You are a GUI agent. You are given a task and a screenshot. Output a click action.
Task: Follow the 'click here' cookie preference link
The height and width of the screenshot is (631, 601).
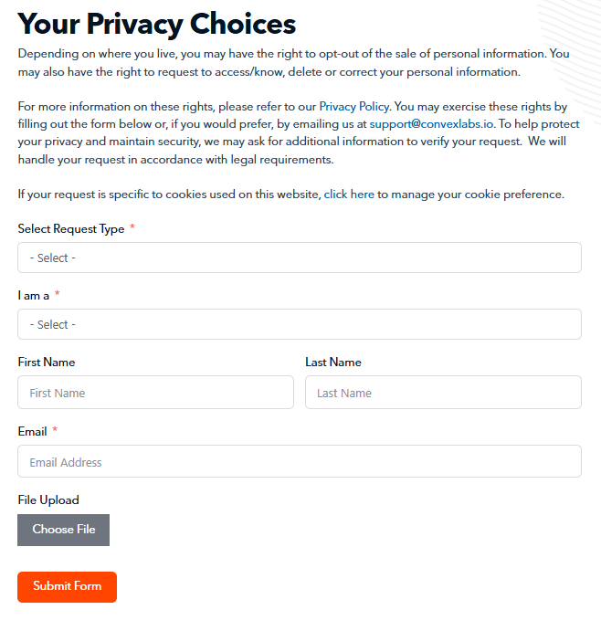(x=349, y=195)
